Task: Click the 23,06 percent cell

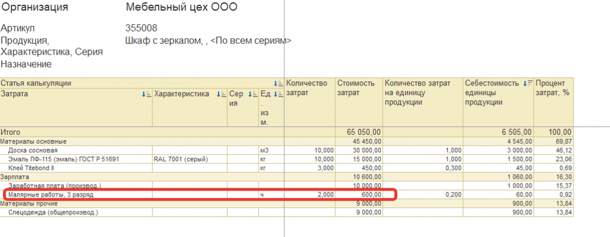Action: 553,159
